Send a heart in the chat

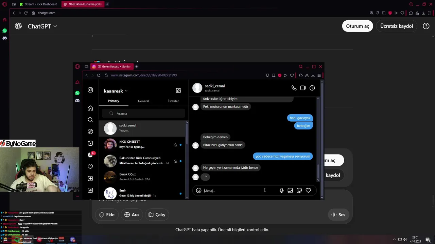click(308, 190)
